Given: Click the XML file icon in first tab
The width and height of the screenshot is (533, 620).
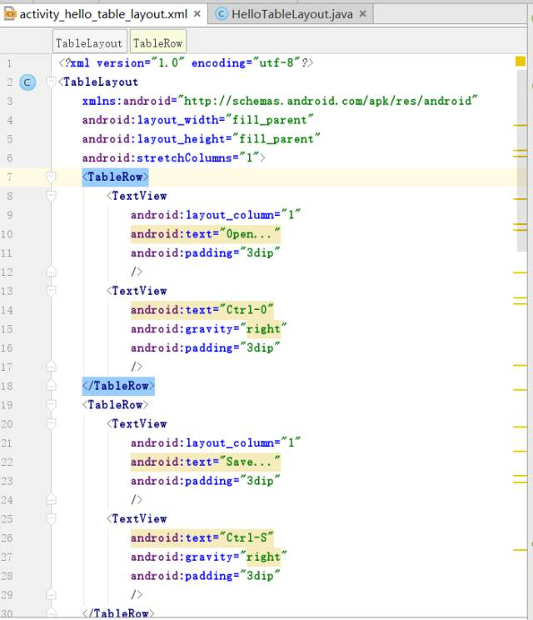Looking at the screenshot, I should point(10,14).
